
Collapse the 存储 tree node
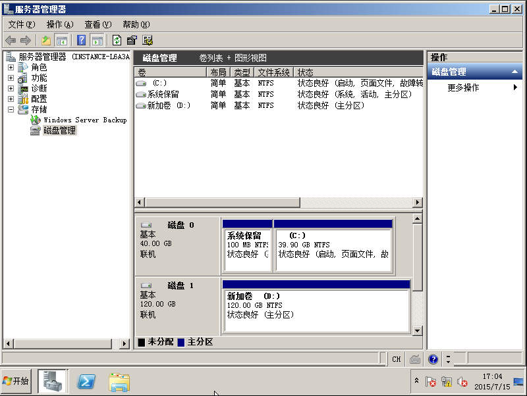[11, 109]
